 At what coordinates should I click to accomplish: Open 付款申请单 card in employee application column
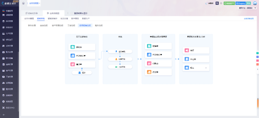(x=82, y=56)
